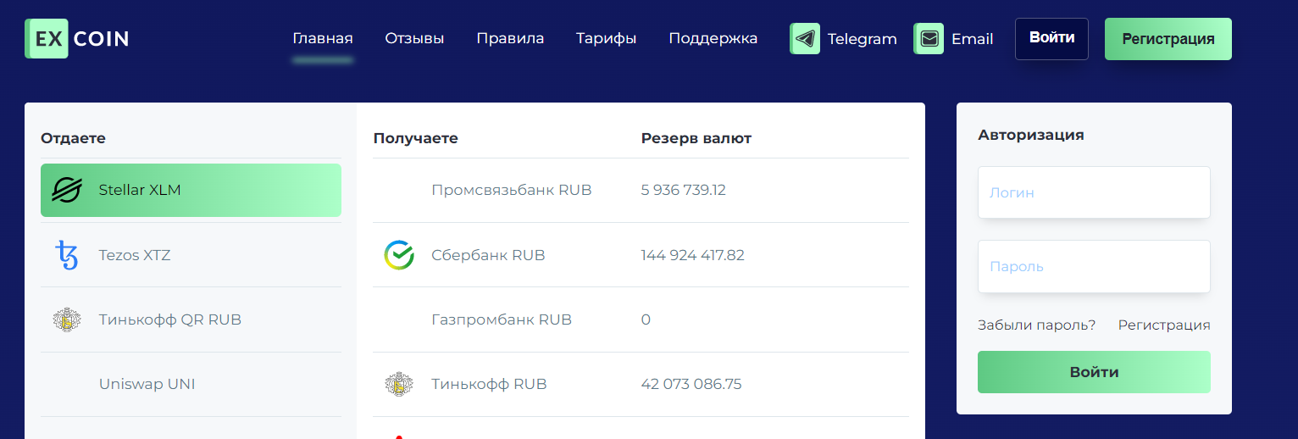Click the Stellar XLM coin icon
The height and width of the screenshot is (439, 1298).
[66, 190]
